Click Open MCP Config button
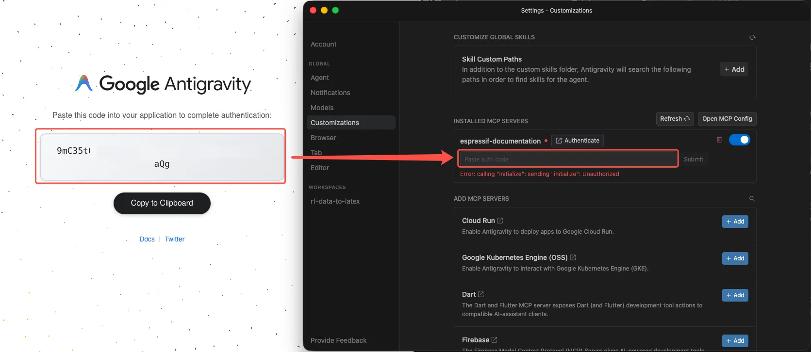 coord(727,119)
